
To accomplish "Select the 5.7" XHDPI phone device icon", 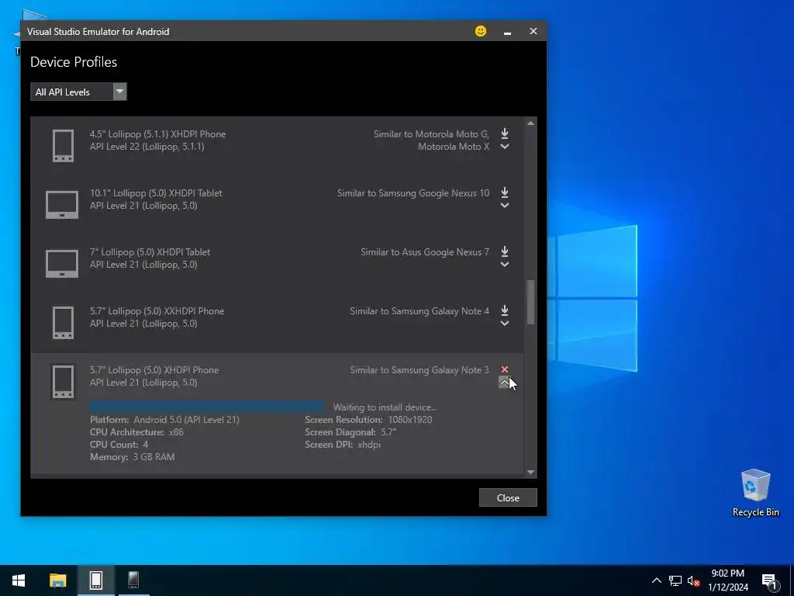I will tap(63, 381).
